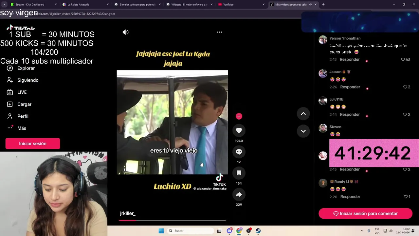
Task: Show hidden system tray icons
Action: 362,231
